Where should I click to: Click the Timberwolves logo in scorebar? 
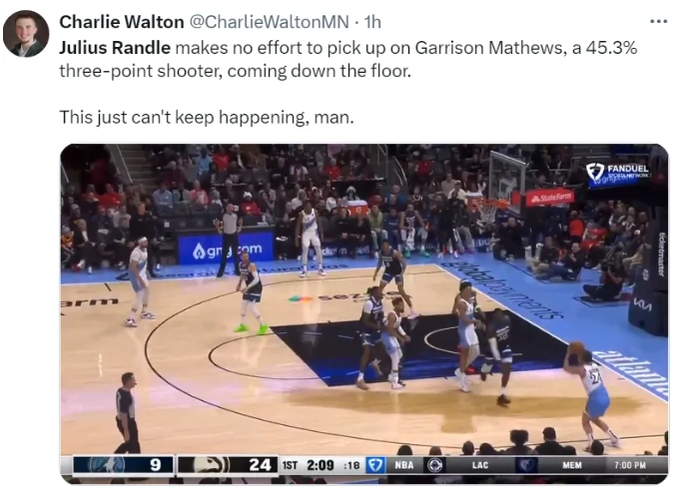[107, 465]
